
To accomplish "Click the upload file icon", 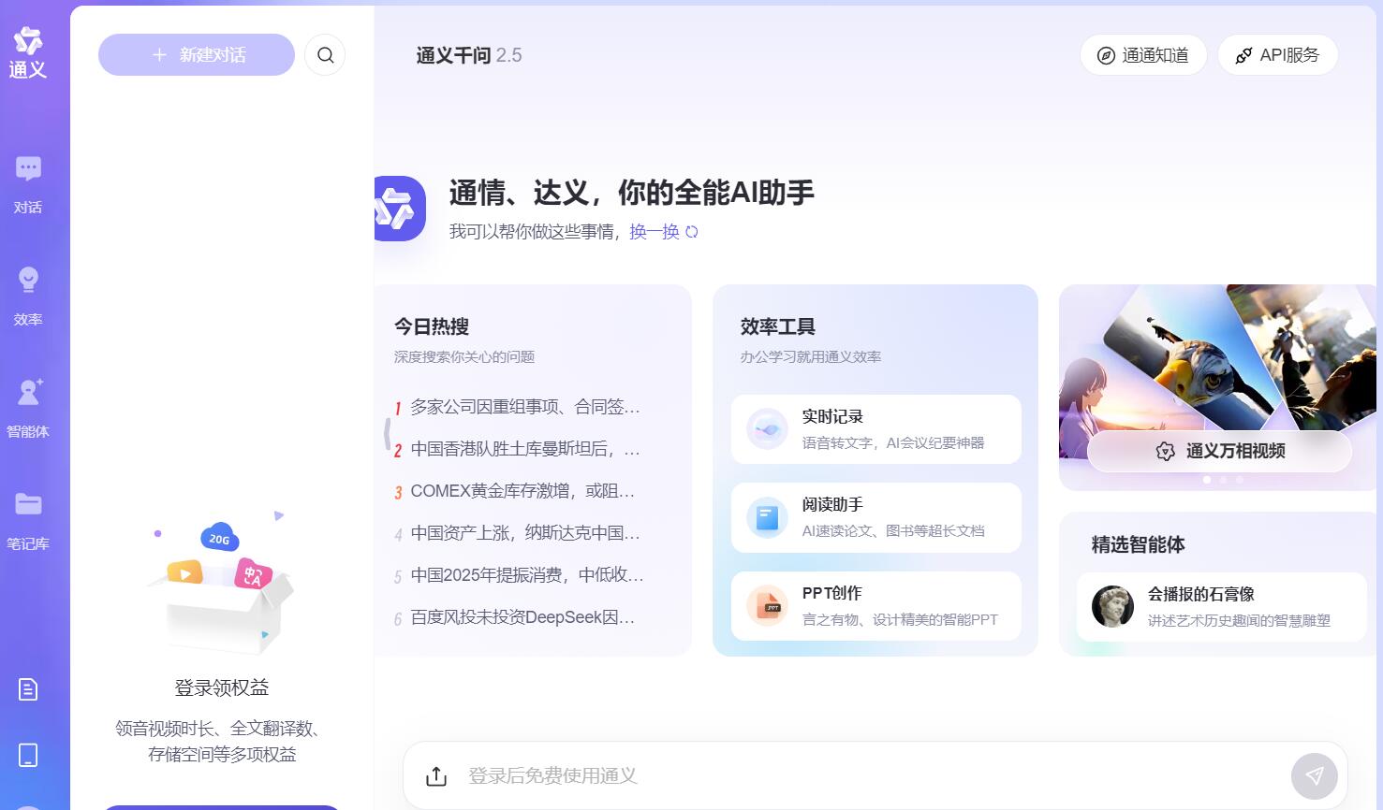I will [x=436, y=776].
